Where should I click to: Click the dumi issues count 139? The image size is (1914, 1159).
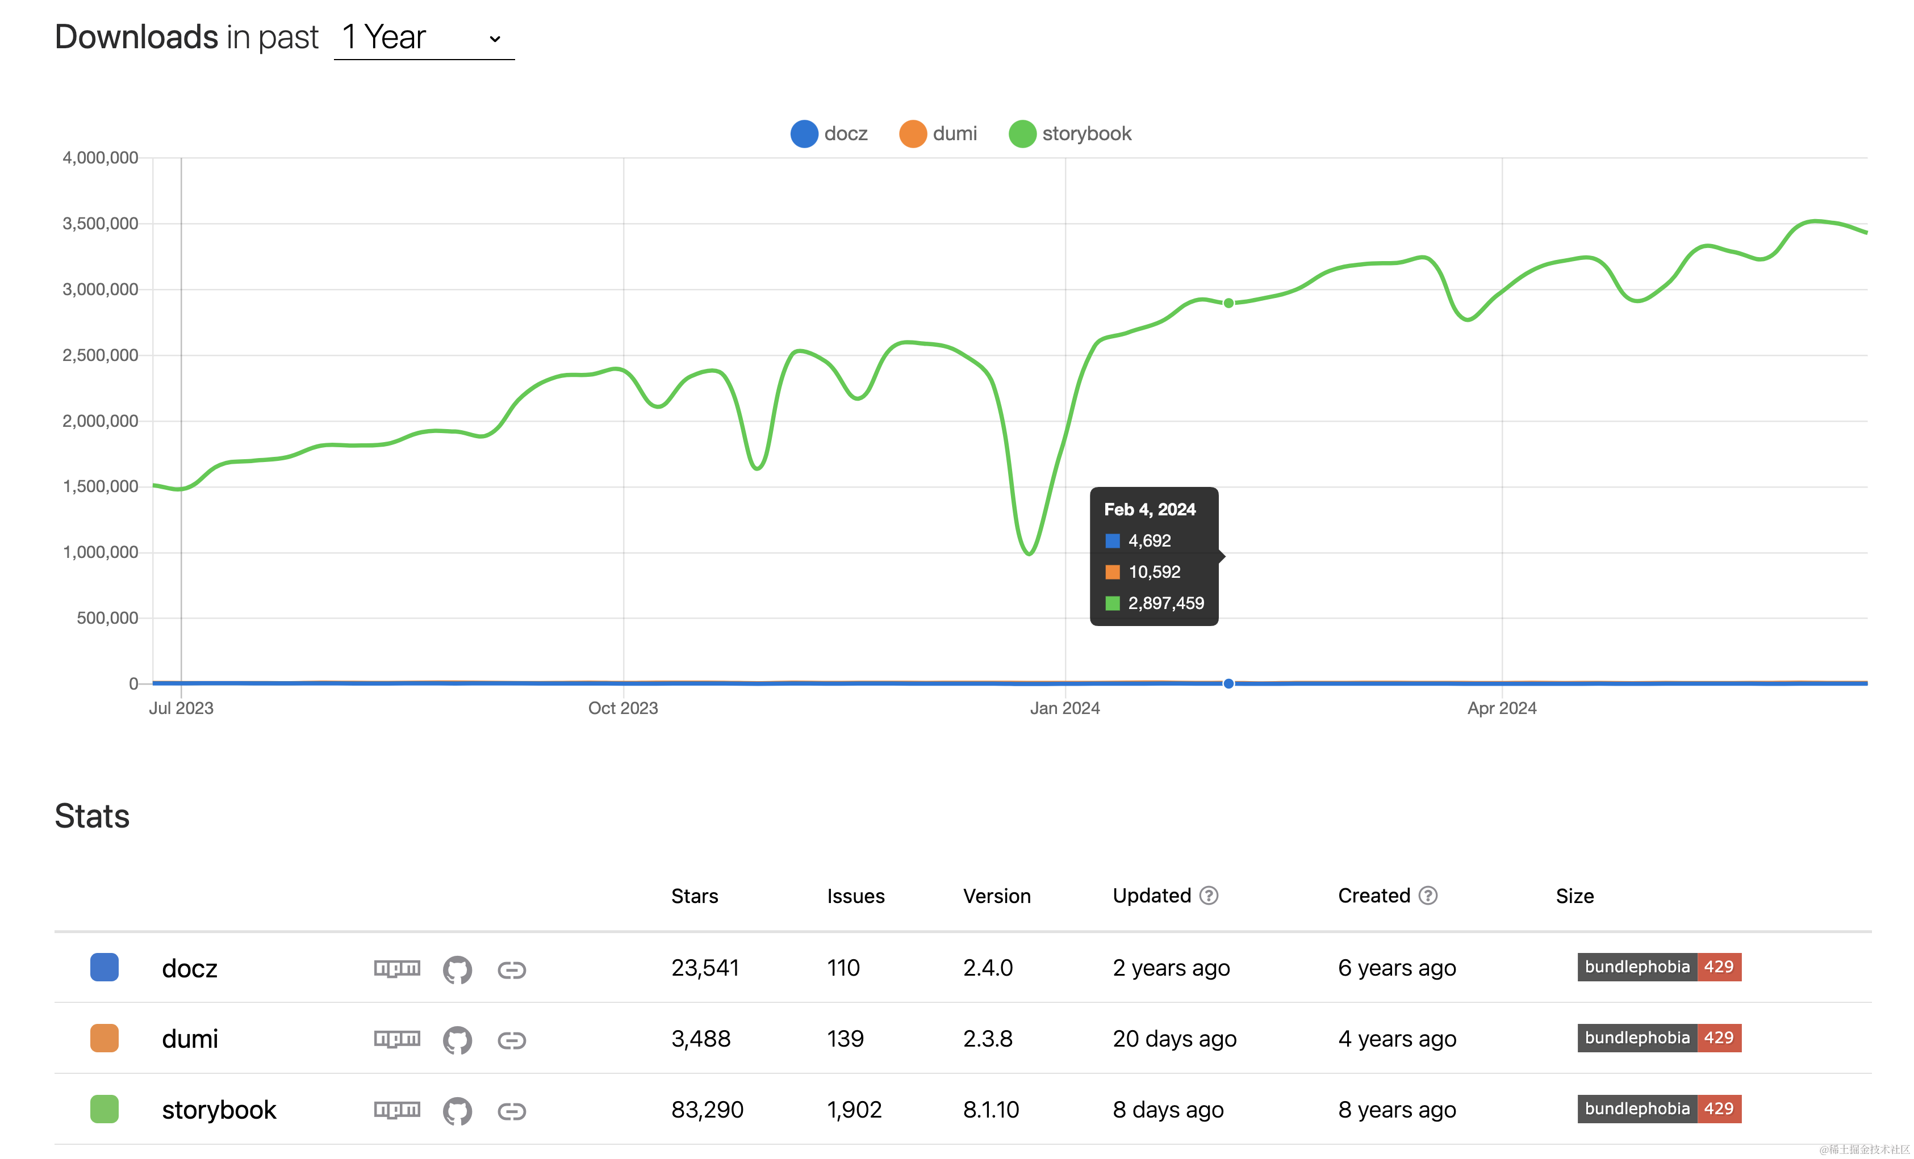click(x=845, y=1039)
